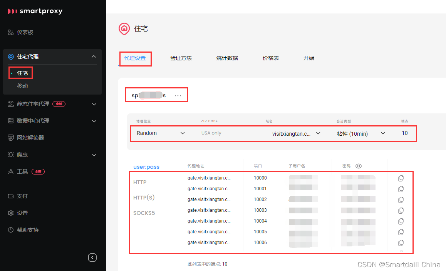Choose the HTTP(S) protocol option
446x271 pixels.
point(144,198)
